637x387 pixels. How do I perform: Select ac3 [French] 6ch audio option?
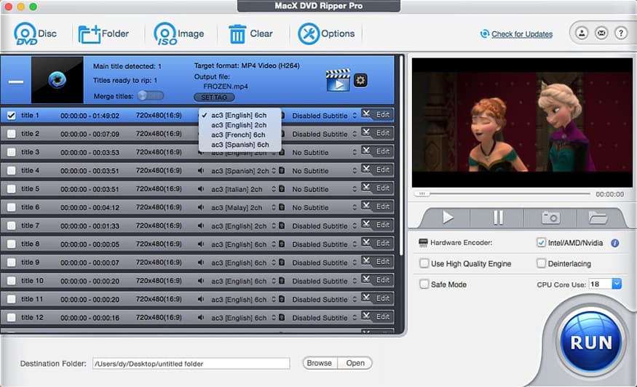point(239,135)
